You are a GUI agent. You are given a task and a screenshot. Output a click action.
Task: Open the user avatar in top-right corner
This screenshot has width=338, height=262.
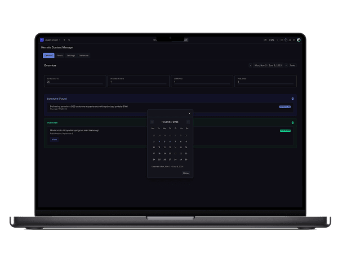pos(299,40)
